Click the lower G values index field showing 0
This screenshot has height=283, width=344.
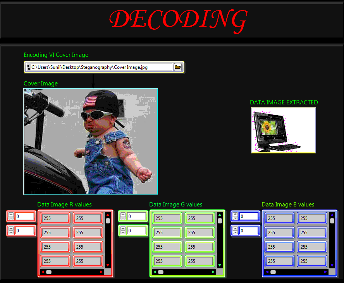click(136, 231)
